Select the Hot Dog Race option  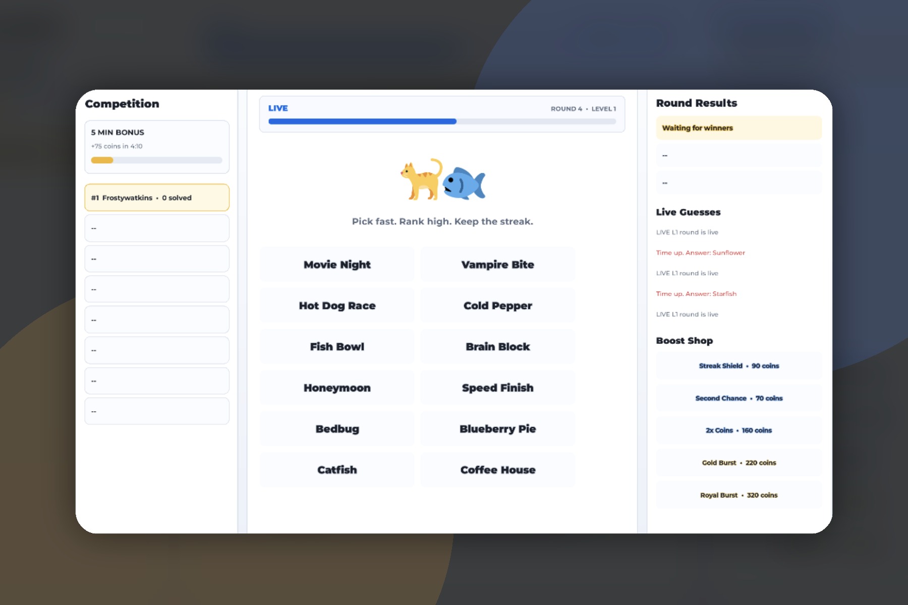tap(337, 306)
